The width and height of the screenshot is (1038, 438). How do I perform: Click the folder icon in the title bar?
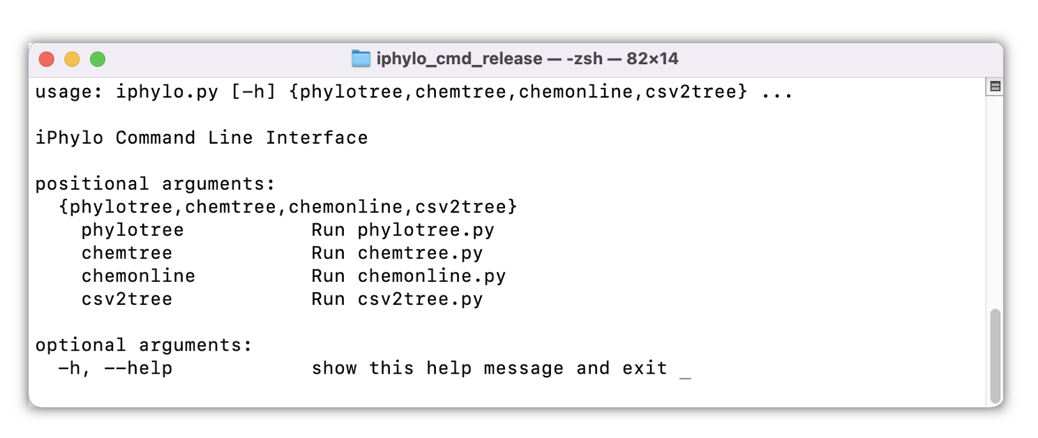tap(361, 59)
